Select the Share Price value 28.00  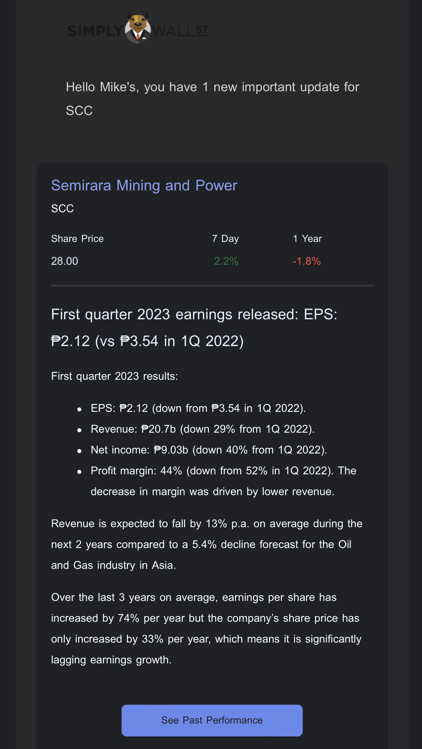coord(64,261)
